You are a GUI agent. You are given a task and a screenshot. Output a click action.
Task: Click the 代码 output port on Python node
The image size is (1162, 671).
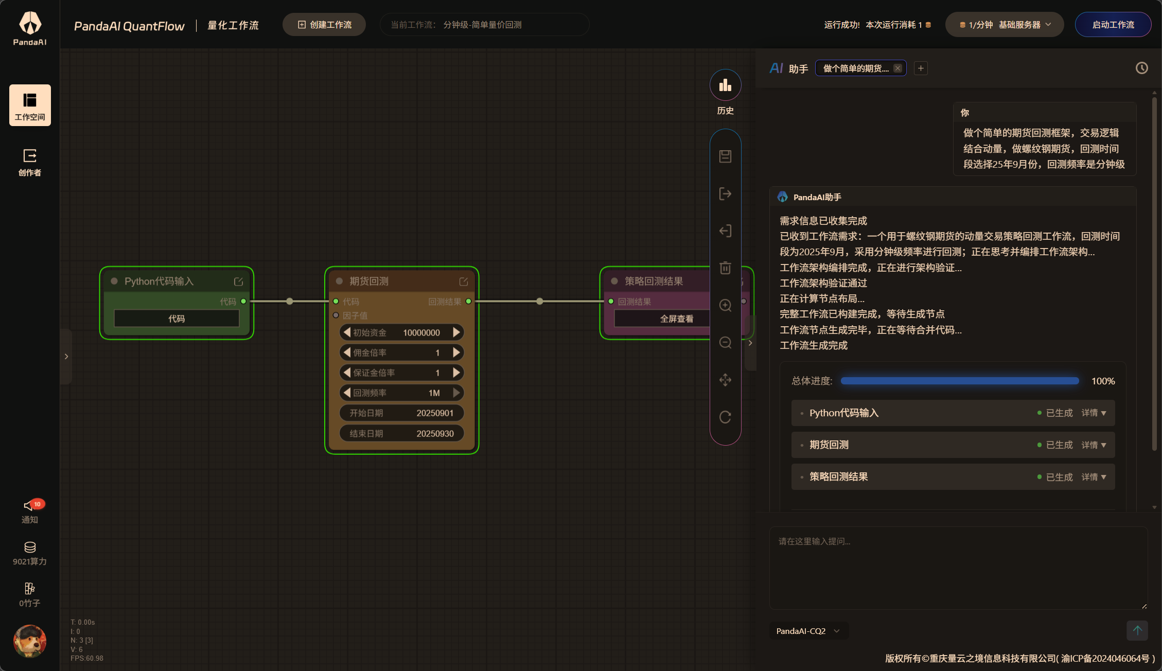click(x=244, y=302)
